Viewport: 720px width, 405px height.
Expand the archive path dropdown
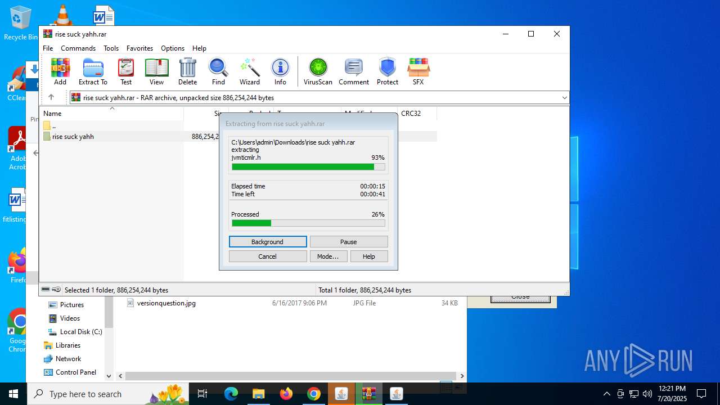click(564, 97)
